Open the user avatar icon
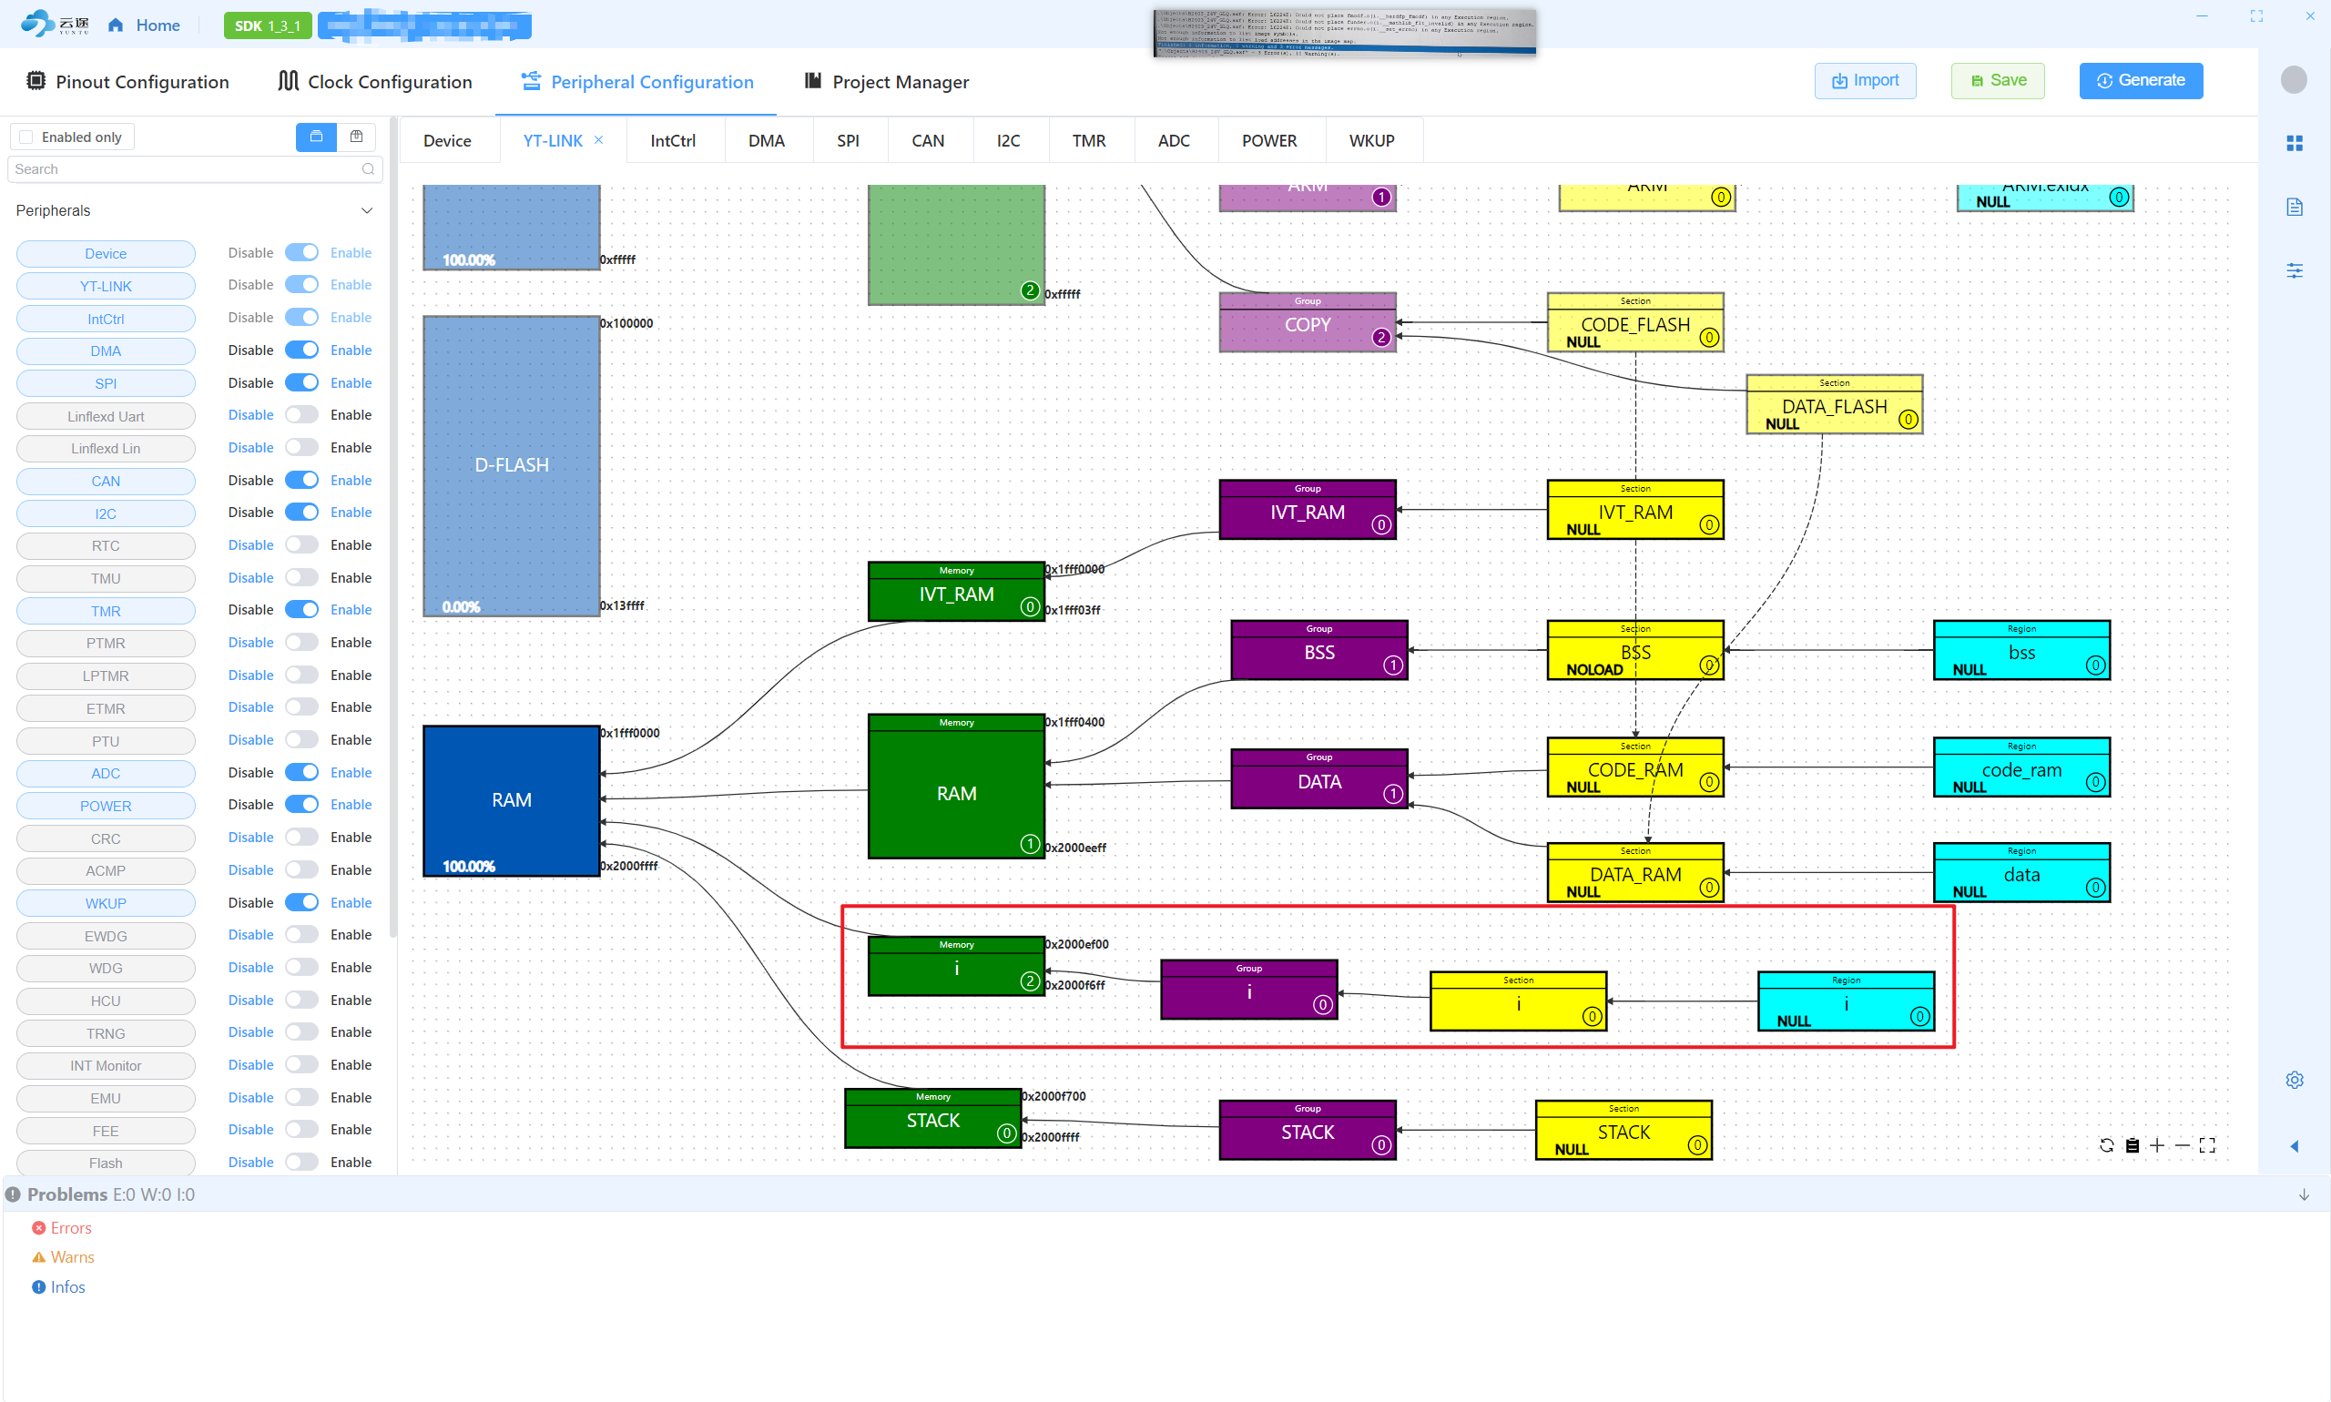Viewport: 2331px width, 1402px height. (x=2293, y=79)
